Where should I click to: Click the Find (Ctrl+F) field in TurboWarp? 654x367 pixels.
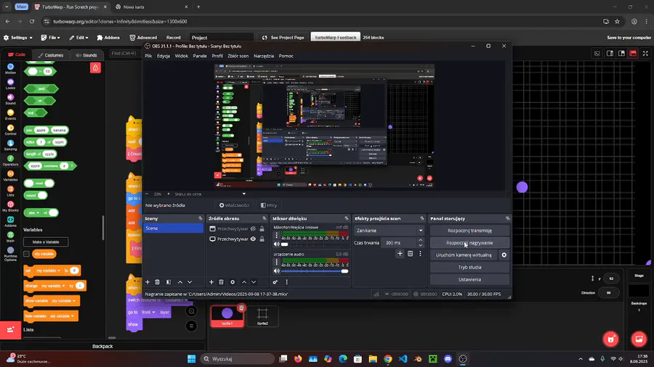click(x=124, y=53)
